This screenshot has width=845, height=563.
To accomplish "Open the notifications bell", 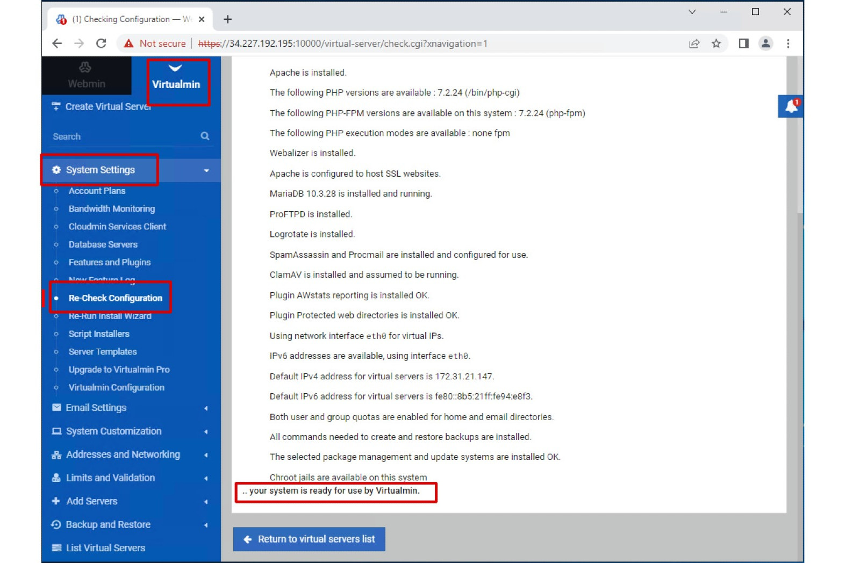I will click(791, 106).
